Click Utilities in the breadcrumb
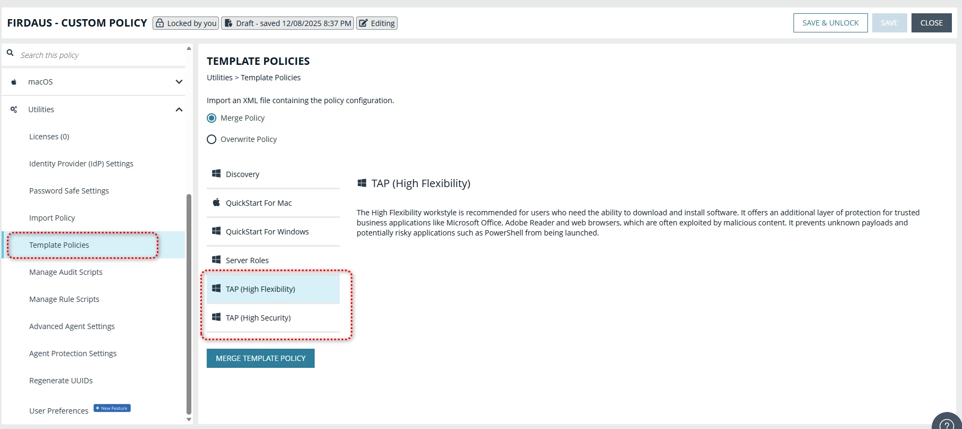This screenshot has width=962, height=429. pyautogui.click(x=220, y=78)
